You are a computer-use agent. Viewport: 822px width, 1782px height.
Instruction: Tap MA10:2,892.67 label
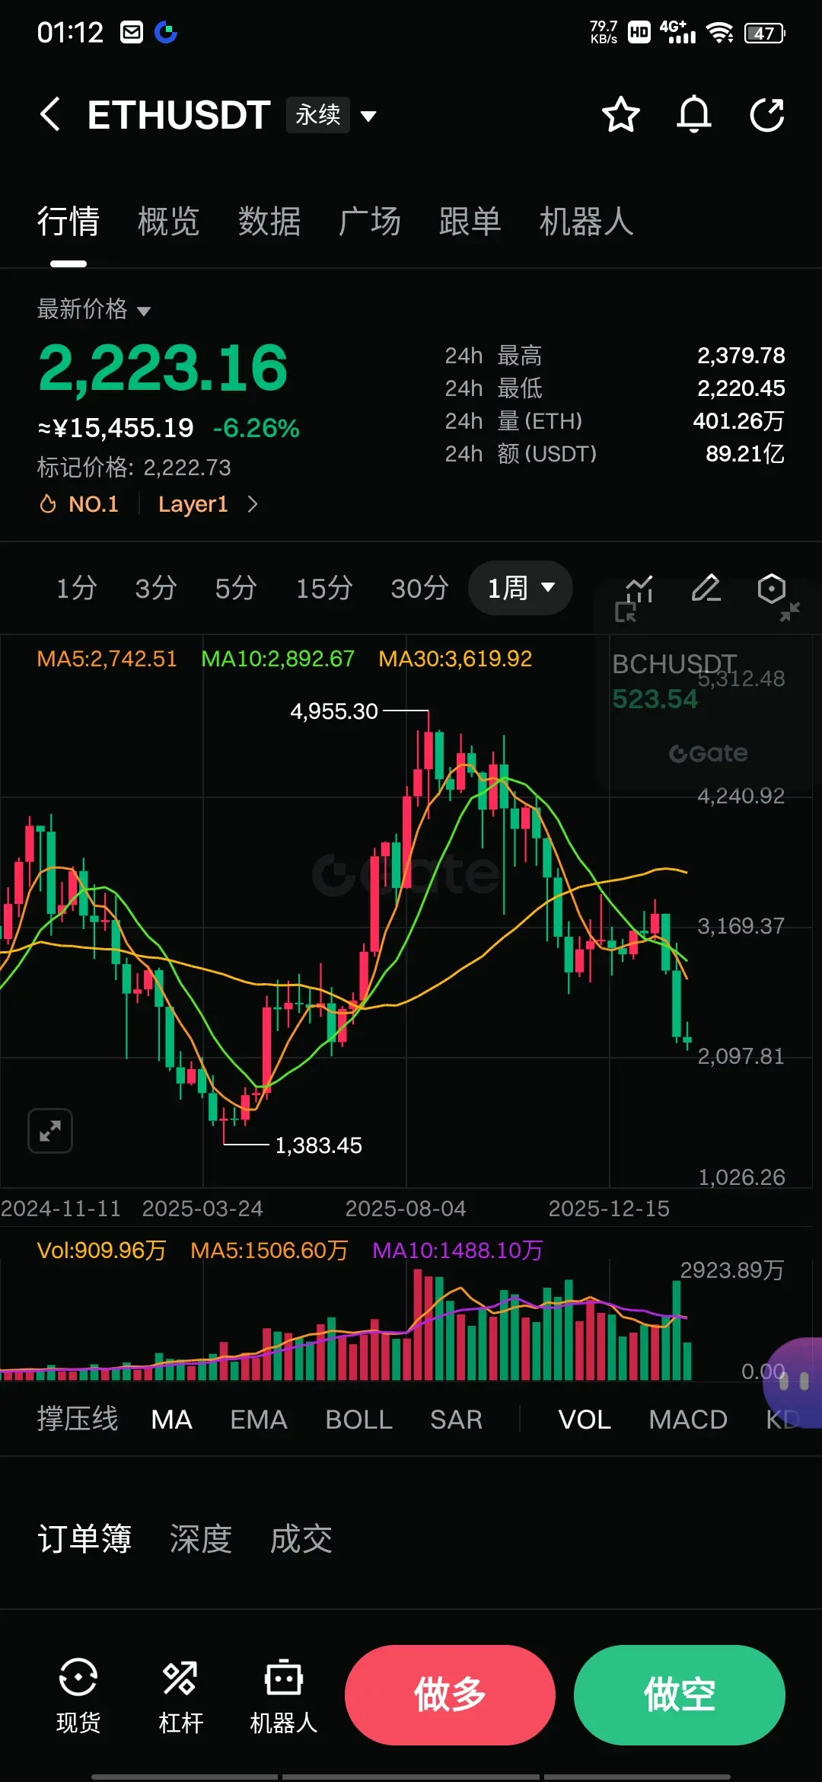(278, 659)
